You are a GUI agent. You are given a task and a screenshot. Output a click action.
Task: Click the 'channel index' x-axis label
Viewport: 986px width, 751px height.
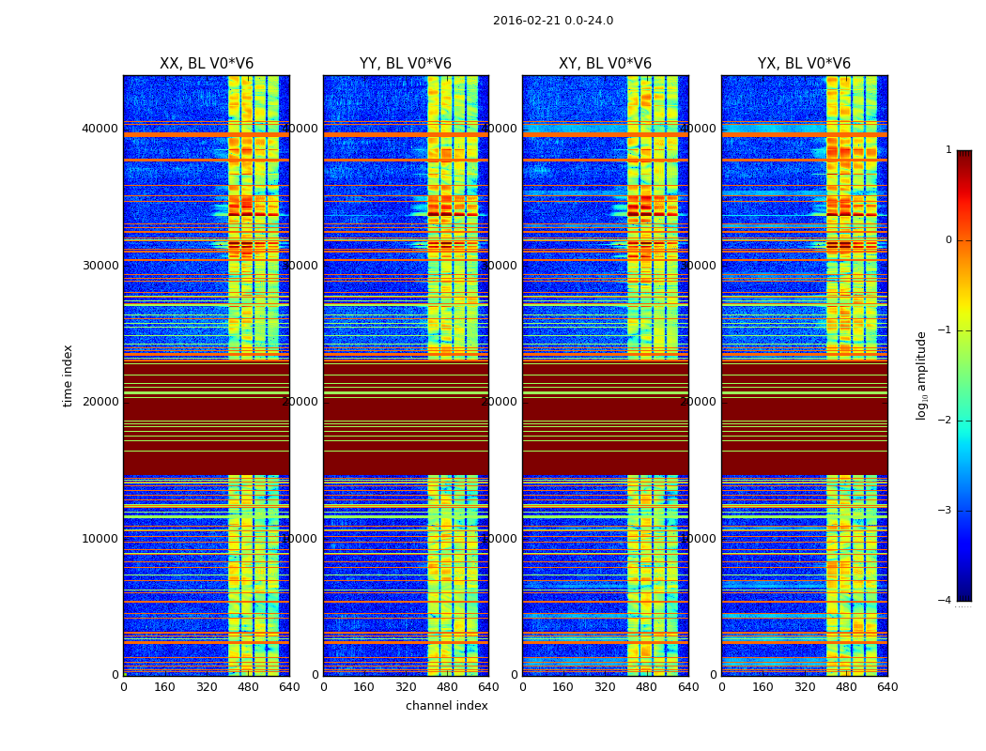coord(446,706)
